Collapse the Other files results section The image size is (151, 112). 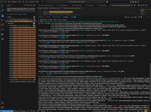pyautogui.click(x=7, y=23)
